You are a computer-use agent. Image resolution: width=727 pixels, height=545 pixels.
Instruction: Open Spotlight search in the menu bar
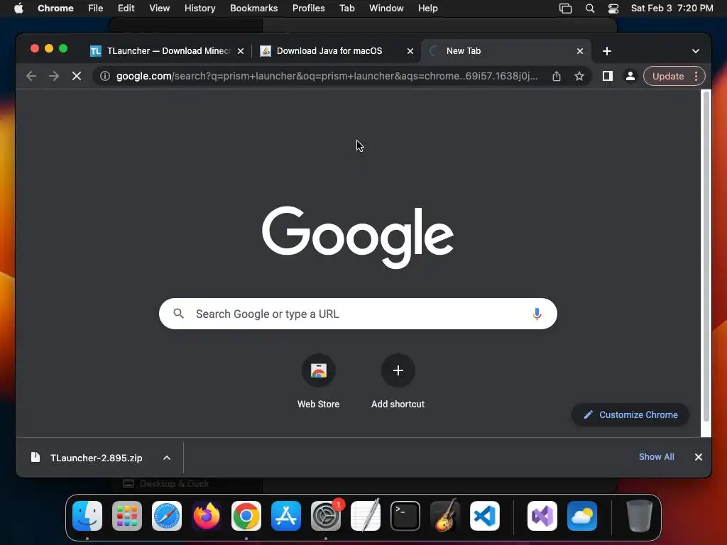(590, 9)
